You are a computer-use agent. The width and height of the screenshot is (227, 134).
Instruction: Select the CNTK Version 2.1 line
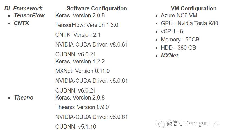click(78, 35)
